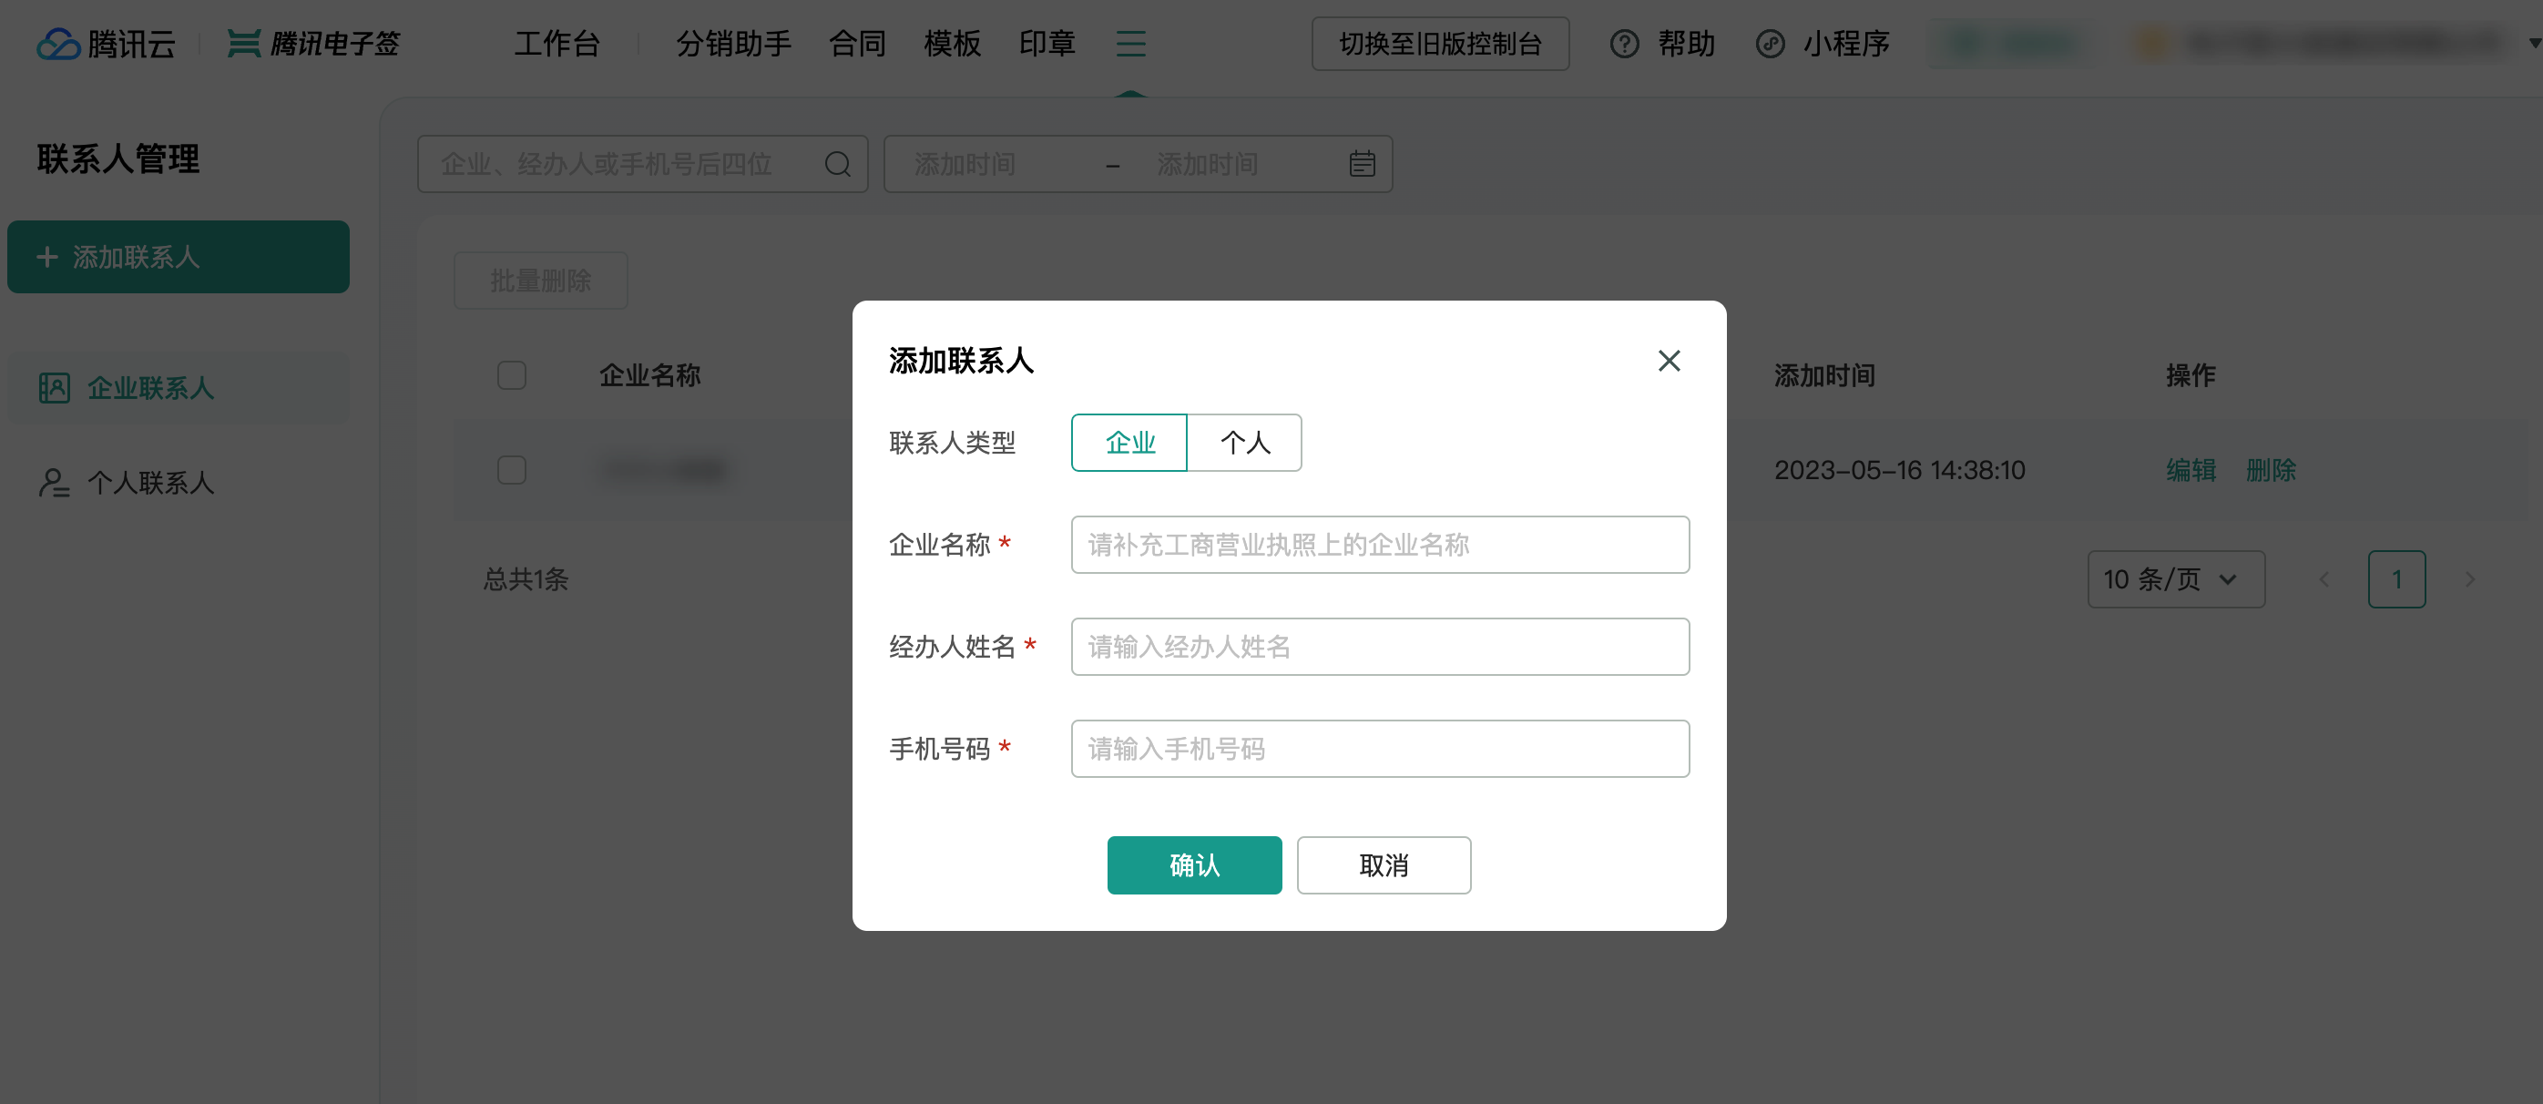Click the 企业名称 column header

[x=649, y=375]
